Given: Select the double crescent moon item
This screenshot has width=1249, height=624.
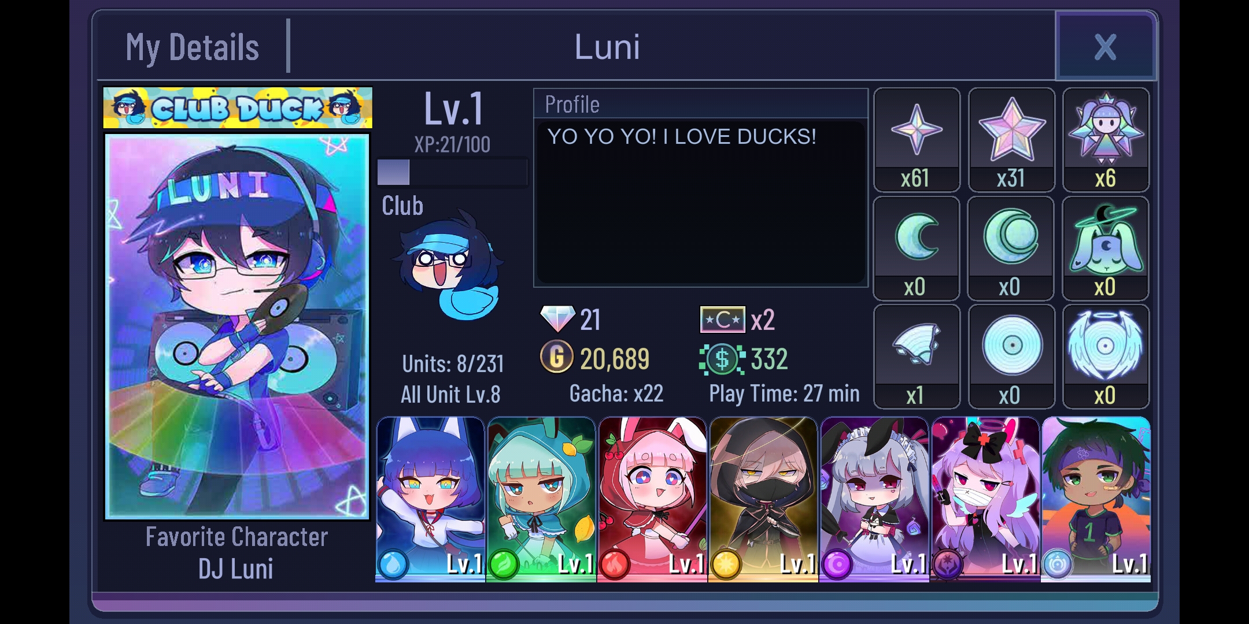Looking at the screenshot, I should click(x=1011, y=248).
